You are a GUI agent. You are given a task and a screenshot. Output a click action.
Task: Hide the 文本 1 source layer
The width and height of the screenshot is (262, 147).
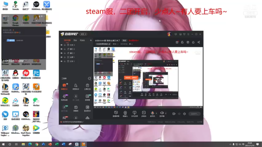tap(62, 61)
